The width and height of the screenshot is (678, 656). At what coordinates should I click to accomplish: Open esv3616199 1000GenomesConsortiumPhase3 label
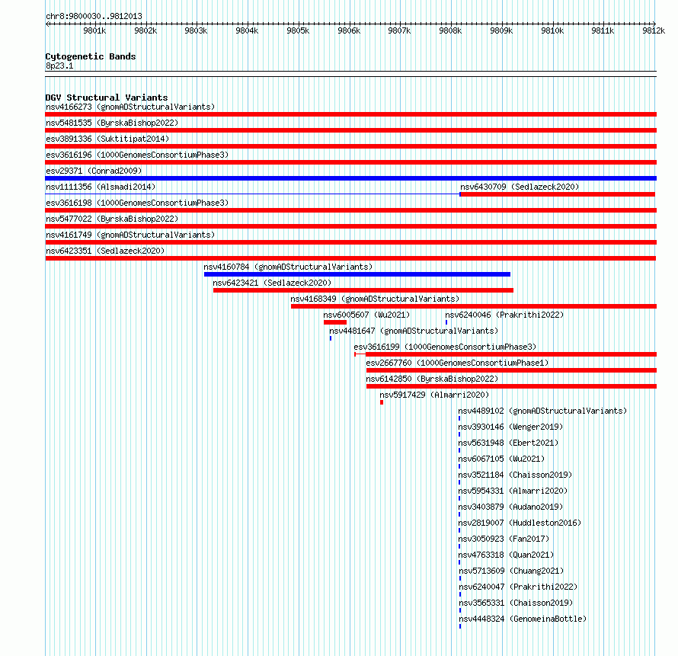[445, 347]
